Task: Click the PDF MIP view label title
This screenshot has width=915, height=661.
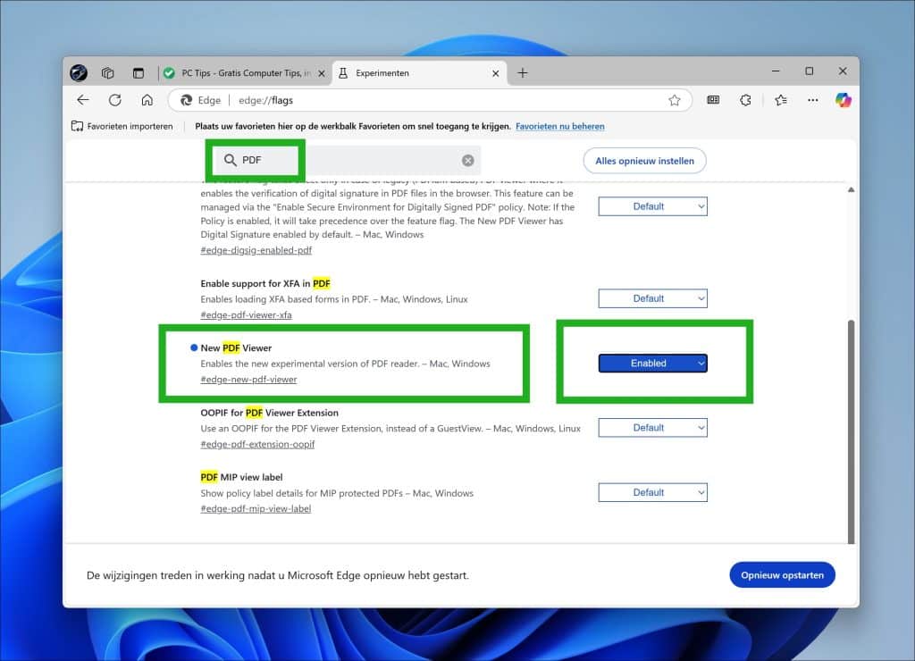Action: point(241,477)
